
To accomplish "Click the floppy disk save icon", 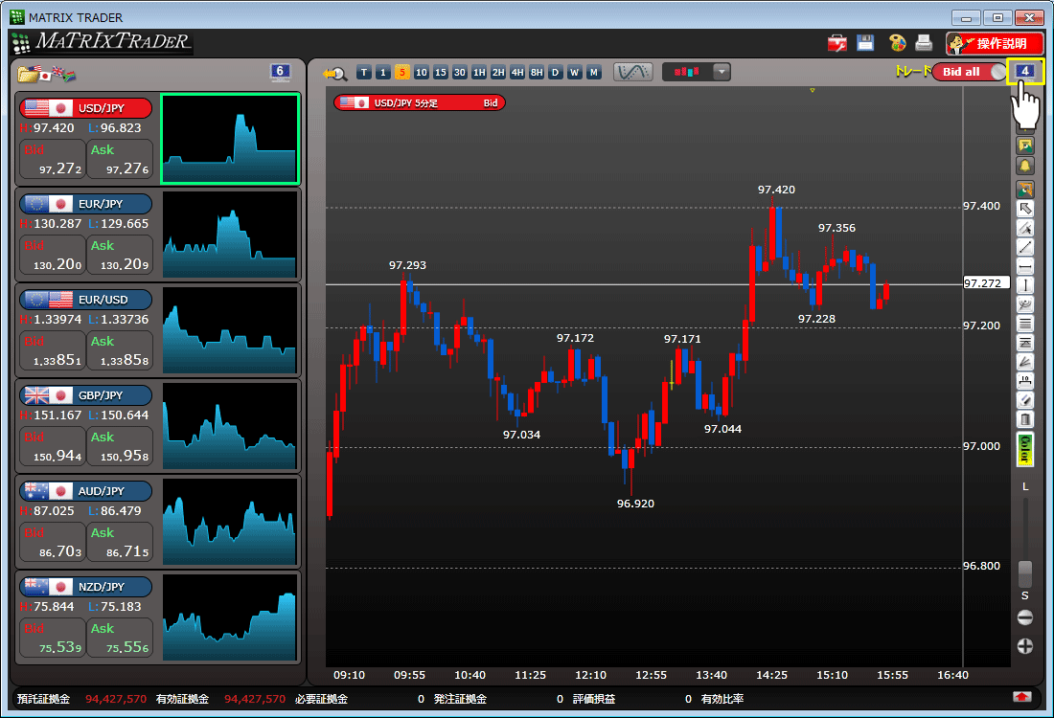I will 865,43.
